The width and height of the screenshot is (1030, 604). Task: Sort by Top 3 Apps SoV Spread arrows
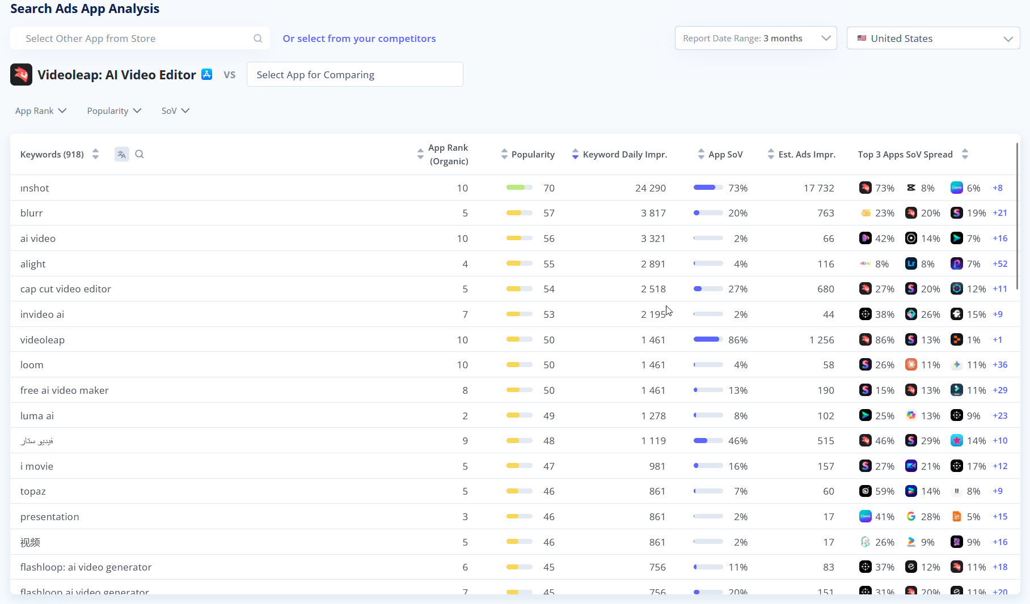click(965, 154)
